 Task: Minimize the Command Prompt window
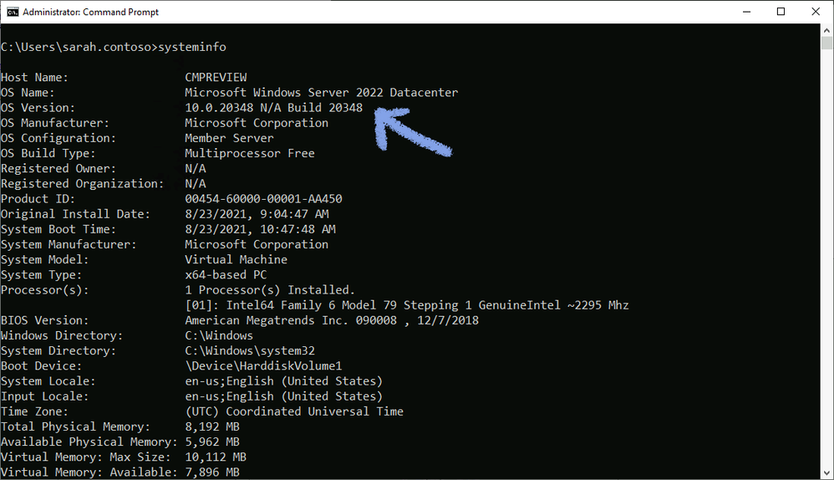747,12
